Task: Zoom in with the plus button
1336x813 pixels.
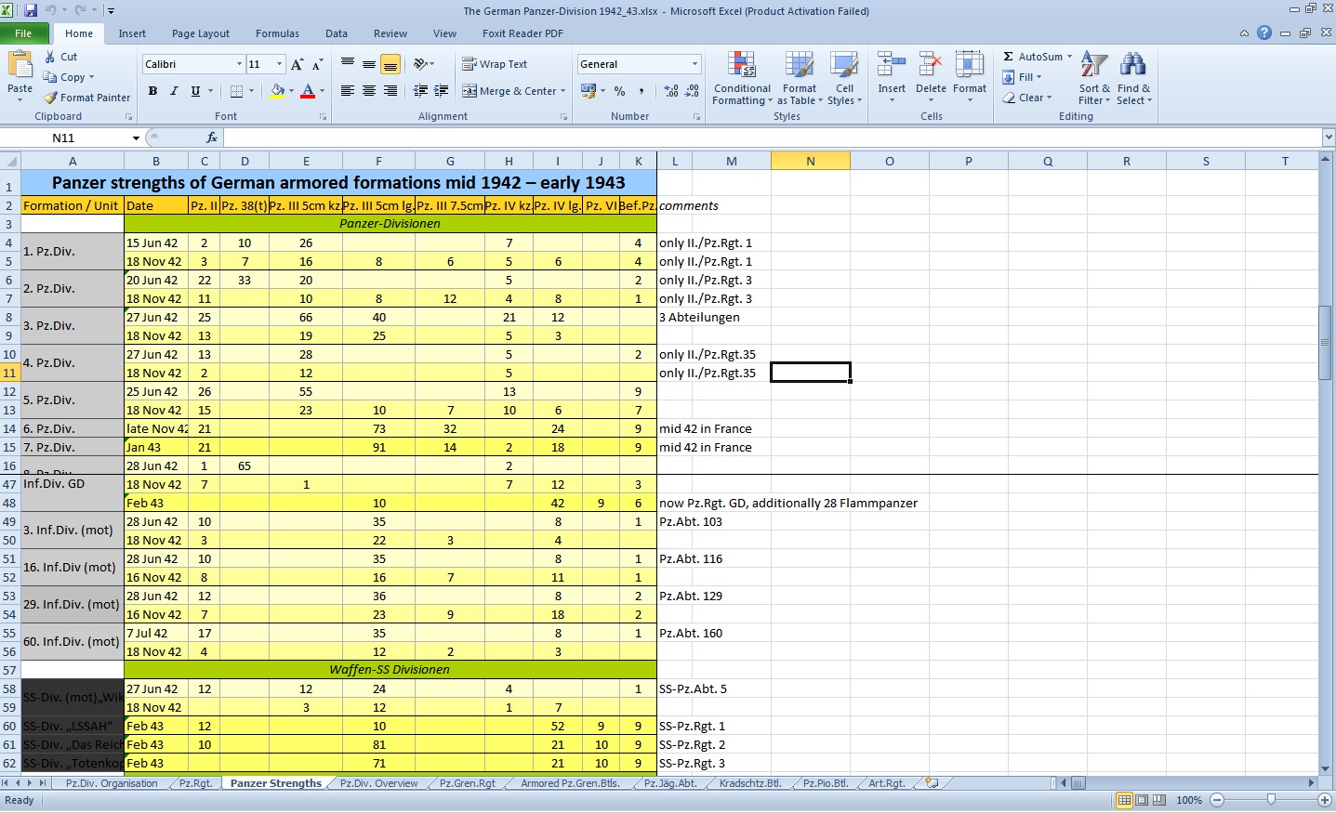Action: click(1324, 800)
